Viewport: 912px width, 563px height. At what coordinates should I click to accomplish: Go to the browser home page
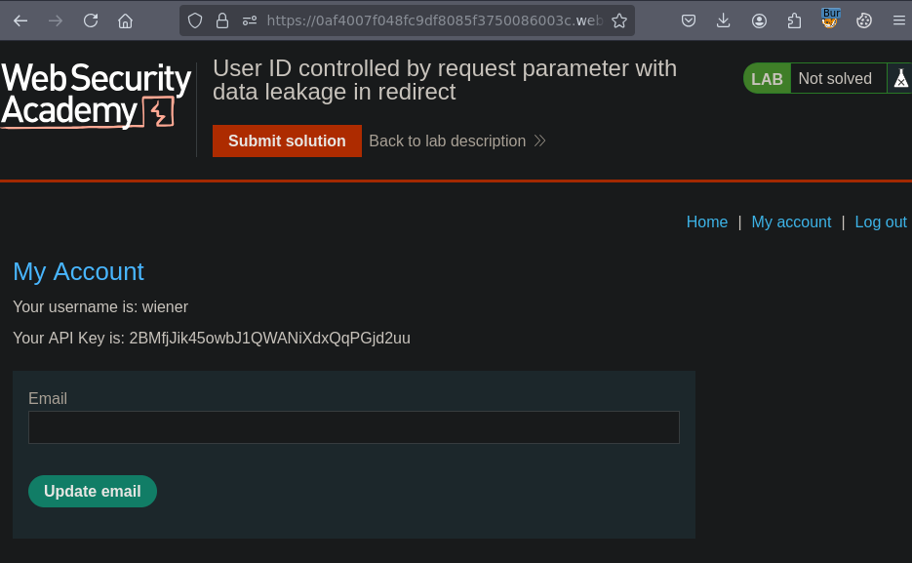[x=125, y=20]
